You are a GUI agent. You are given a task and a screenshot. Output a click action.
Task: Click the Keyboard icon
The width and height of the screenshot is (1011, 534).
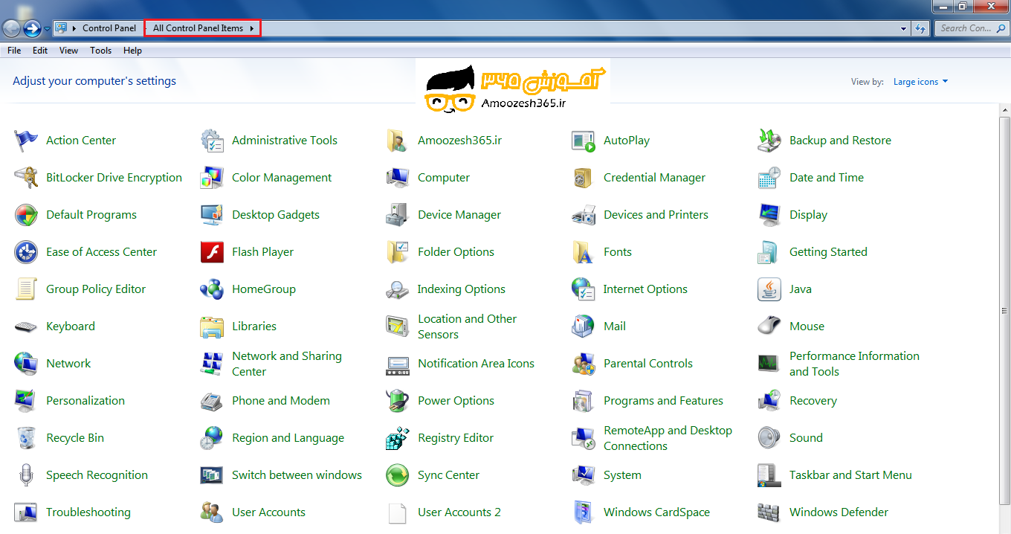[26, 326]
